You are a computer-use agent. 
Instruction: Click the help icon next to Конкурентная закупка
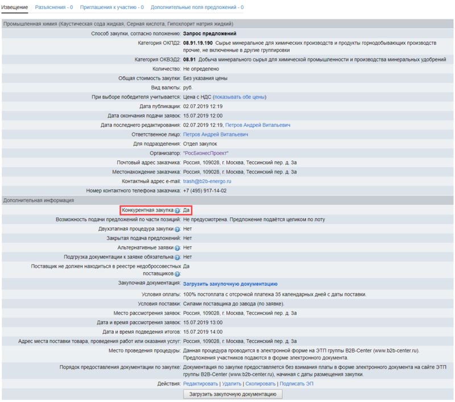tap(177, 210)
